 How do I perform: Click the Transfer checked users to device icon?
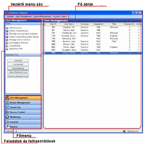[x=7, y=34]
